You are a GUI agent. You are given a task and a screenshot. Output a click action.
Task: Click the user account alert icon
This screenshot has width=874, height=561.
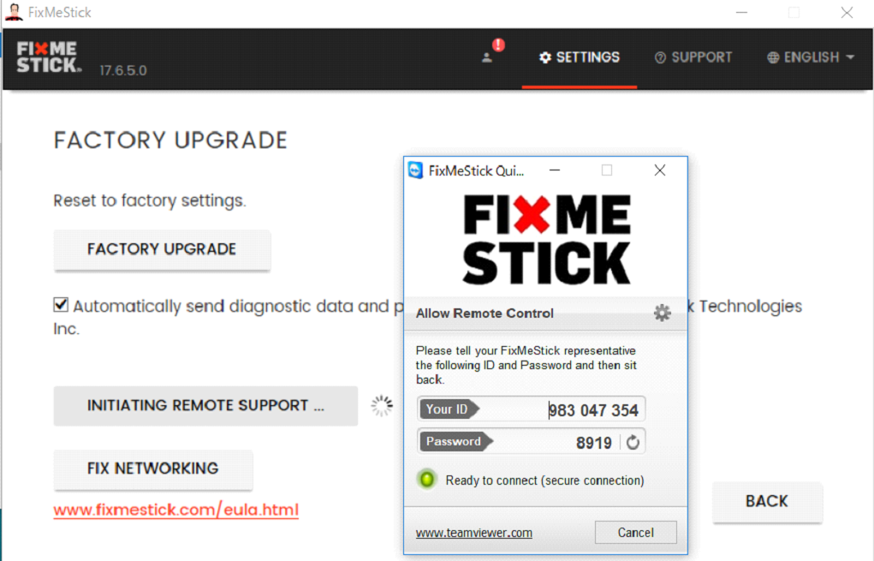coord(492,52)
